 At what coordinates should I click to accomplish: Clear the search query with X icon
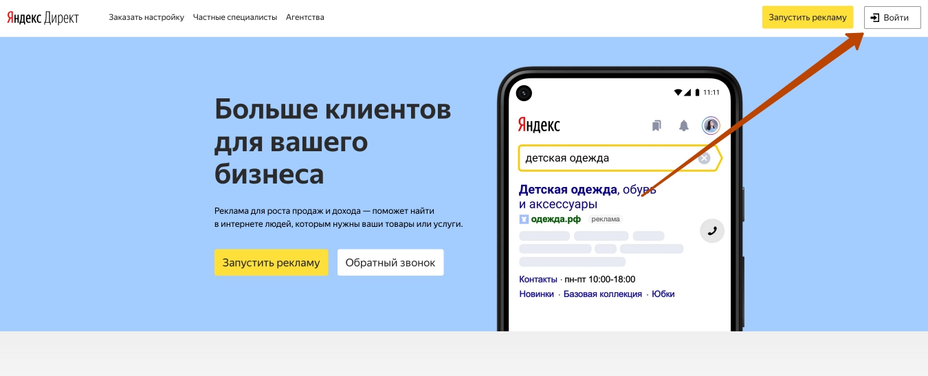704,158
